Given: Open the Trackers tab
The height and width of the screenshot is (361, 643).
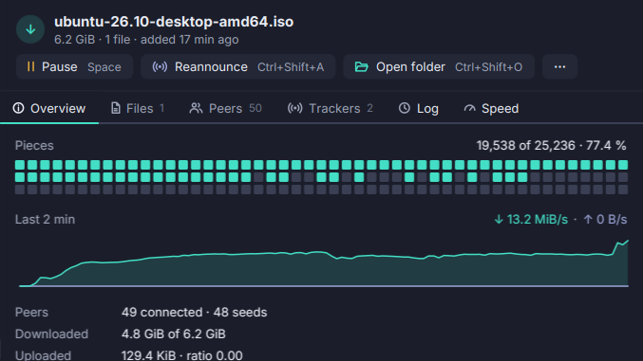Looking at the screenshot, I should pyautogui.click(x=331, y=108).
